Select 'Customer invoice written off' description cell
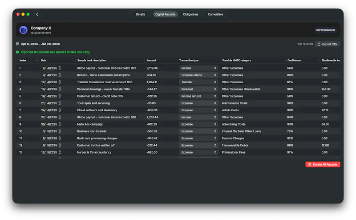 (x=96, y=145)
